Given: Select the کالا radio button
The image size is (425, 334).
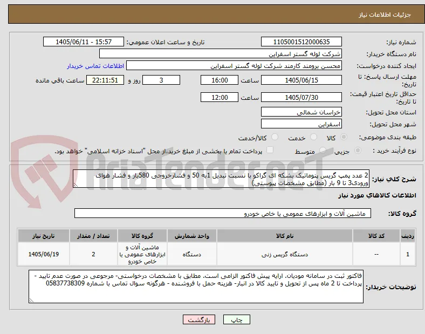Looking at the screenshot, I should click(x=344, y=137).
